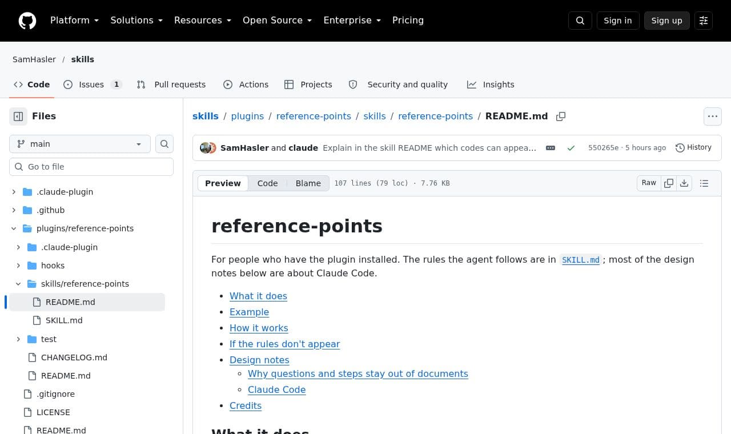Copy the file path icon beside README.md
The image size is (731, 434).
[561, 116]
